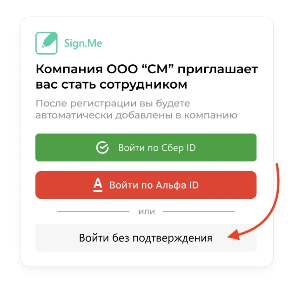Click the heading about ООО "СМ" invitation
The image size is (296, 293).
[x=147, y=77]
